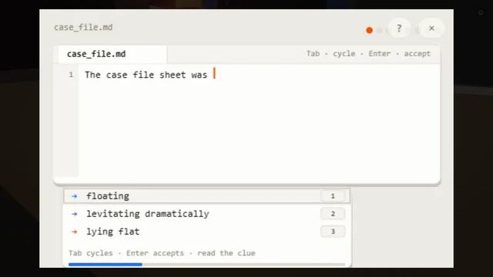493x277 pixels.
Task: Choose the 'lying flat' suggestion
Action: (x=207, y=232)
